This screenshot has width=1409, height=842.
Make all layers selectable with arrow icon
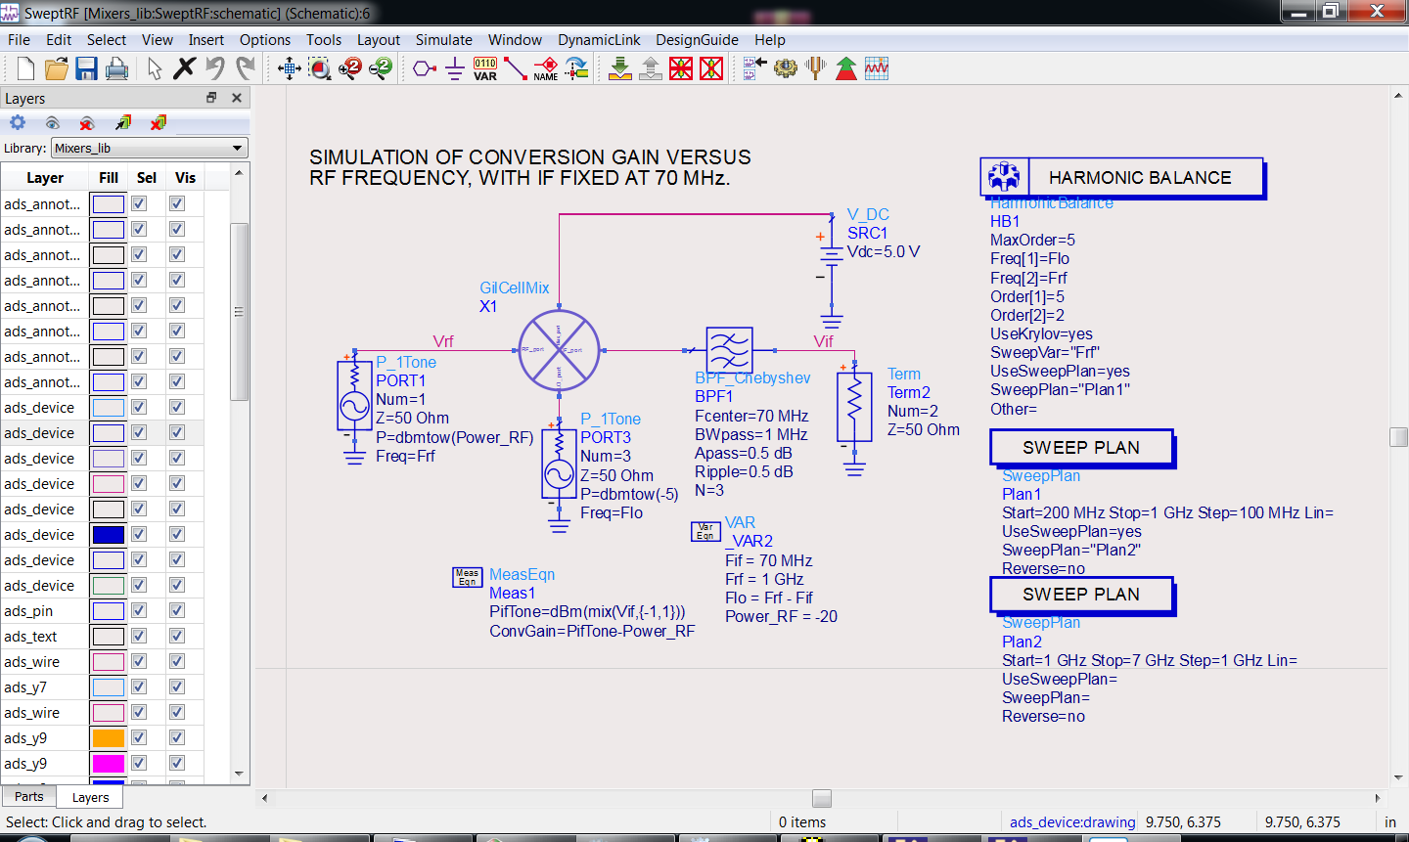click(x=122, y=122)
